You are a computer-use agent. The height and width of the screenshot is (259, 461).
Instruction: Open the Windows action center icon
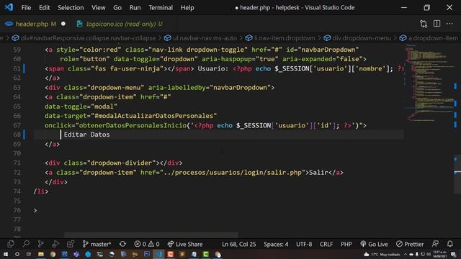pyautogui.click(x=453, y=254)
